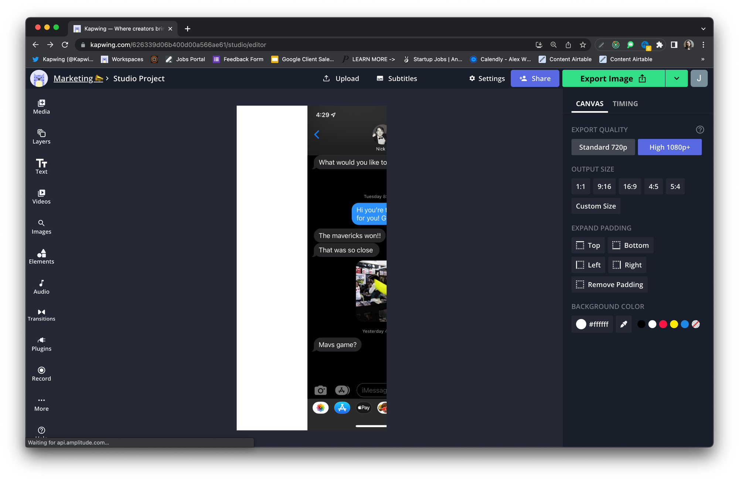Select High 1080p+ export quality
Image resolution: width=739 pixels, height=481 pixels.
click(669, 147)
